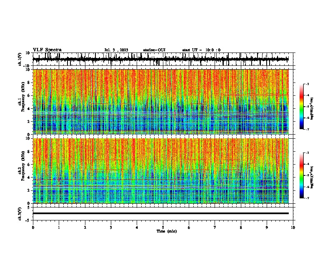Click the date label "Jul 3, 2023"

tap(116, 50)
